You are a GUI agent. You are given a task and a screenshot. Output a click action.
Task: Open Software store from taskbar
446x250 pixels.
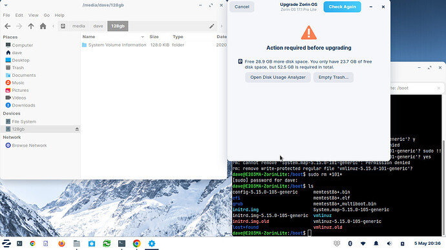coord(92,244)
